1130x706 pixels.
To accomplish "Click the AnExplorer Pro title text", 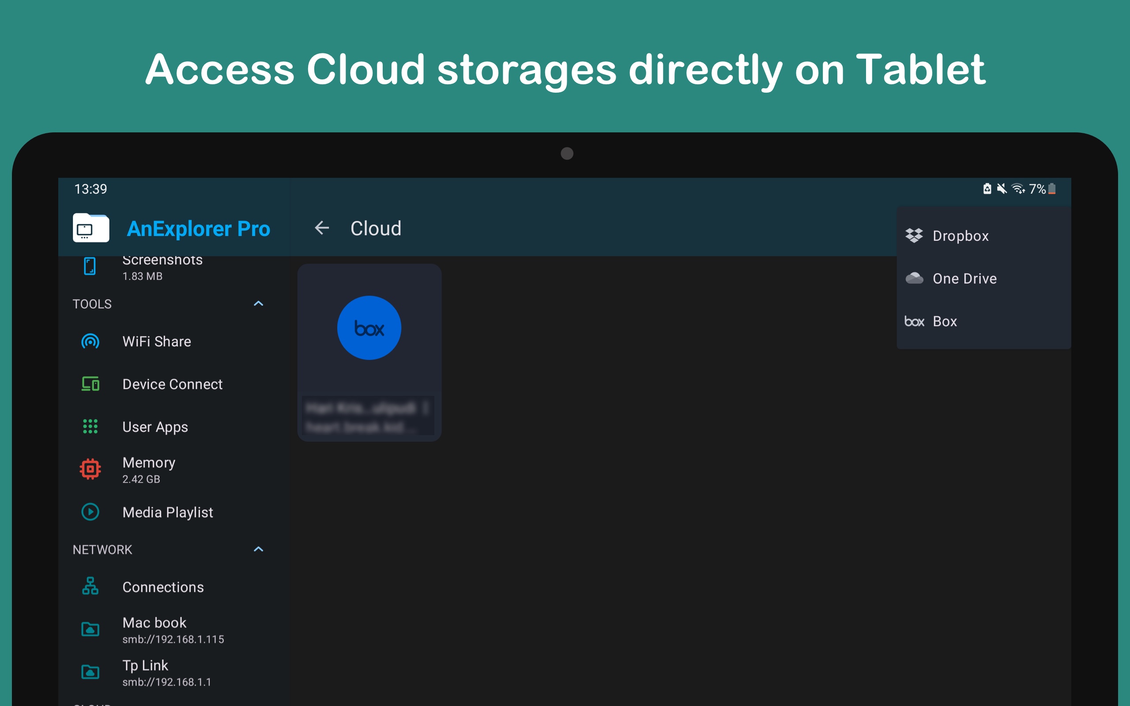I will click(199, 229).
